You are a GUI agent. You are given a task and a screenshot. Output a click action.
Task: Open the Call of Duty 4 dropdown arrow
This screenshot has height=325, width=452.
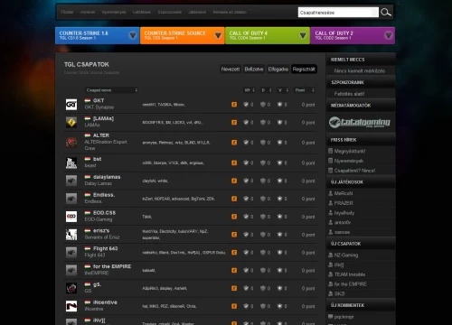point(303,35)
